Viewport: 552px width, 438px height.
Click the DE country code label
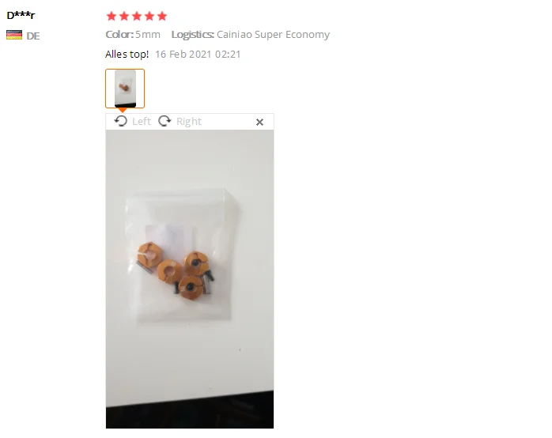coord(33,36)
